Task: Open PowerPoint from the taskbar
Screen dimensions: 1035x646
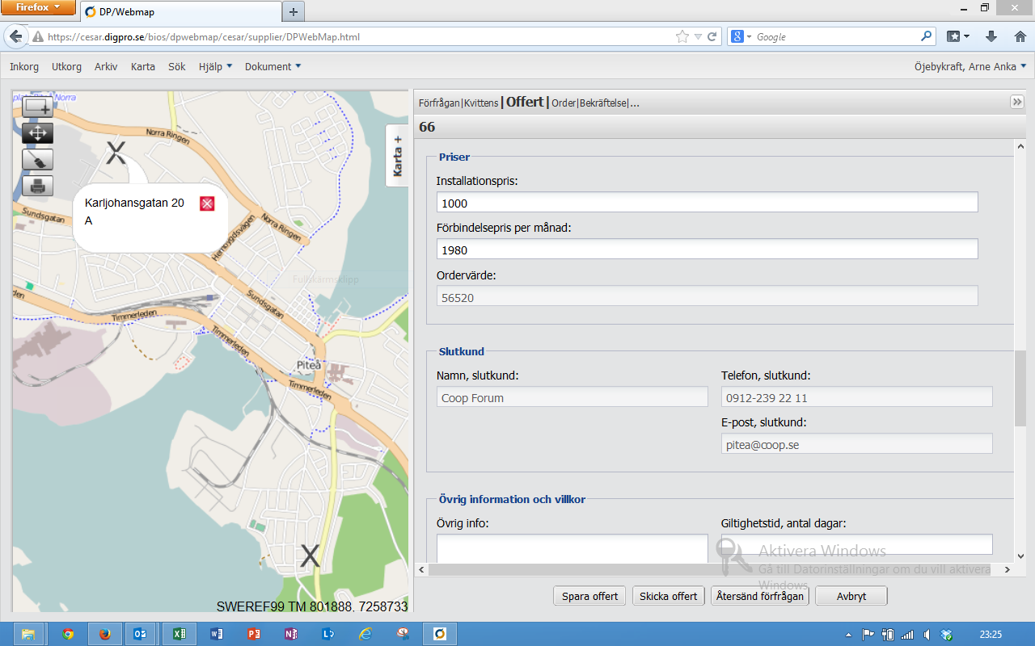Action: pos(253,634)
